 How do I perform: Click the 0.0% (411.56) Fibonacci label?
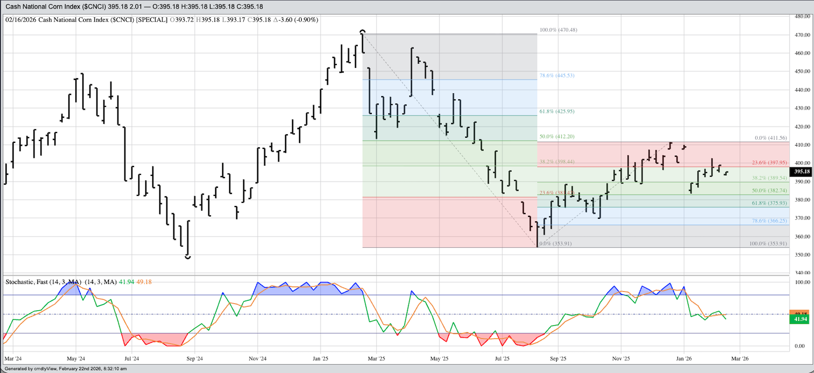[x=770, y=138]
